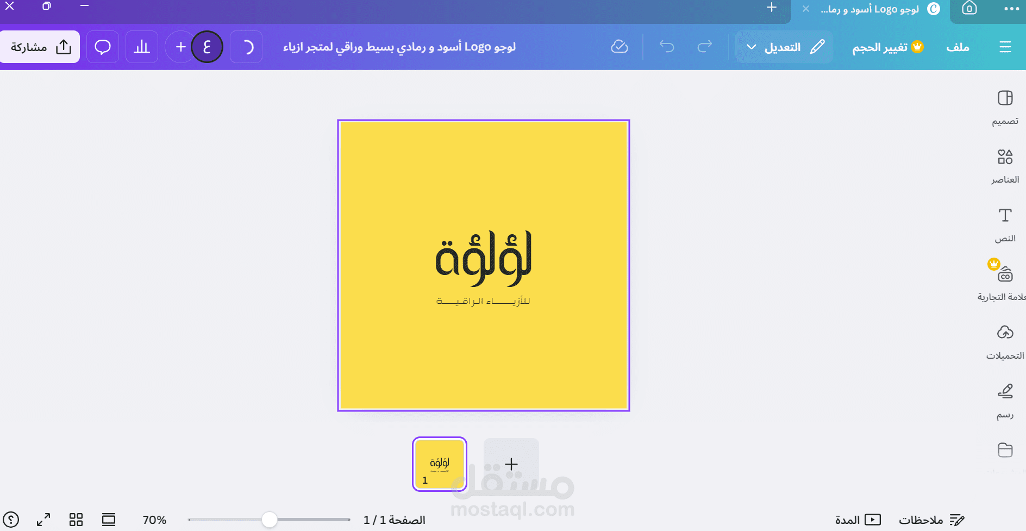Image resolution: width=1026 pixels, height=531 pixels.
Task: Click the undo arrow
Action: tap(667, 47)
